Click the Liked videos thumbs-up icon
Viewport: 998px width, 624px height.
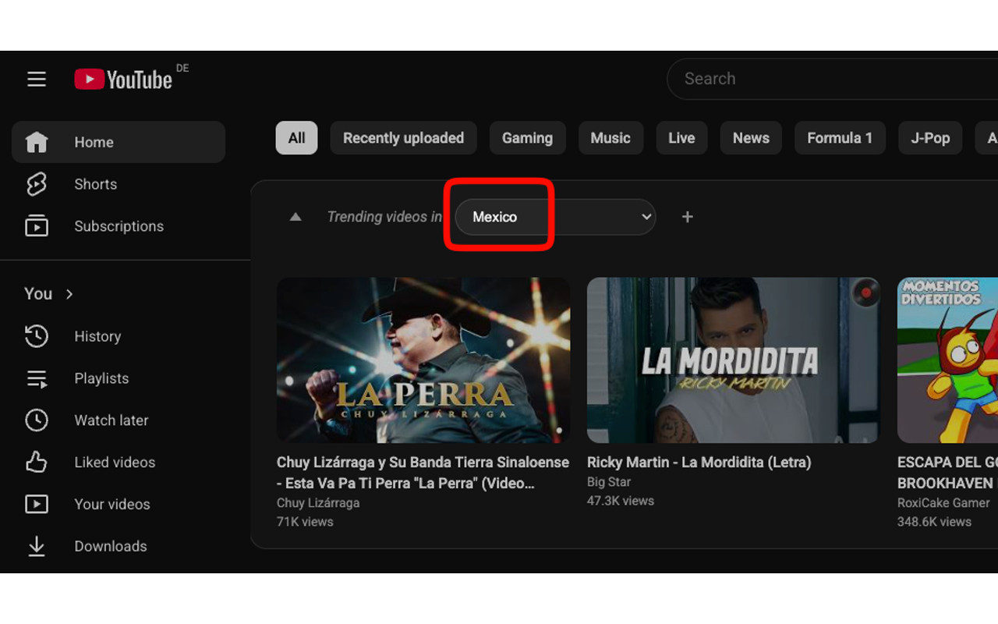(37, 462)
